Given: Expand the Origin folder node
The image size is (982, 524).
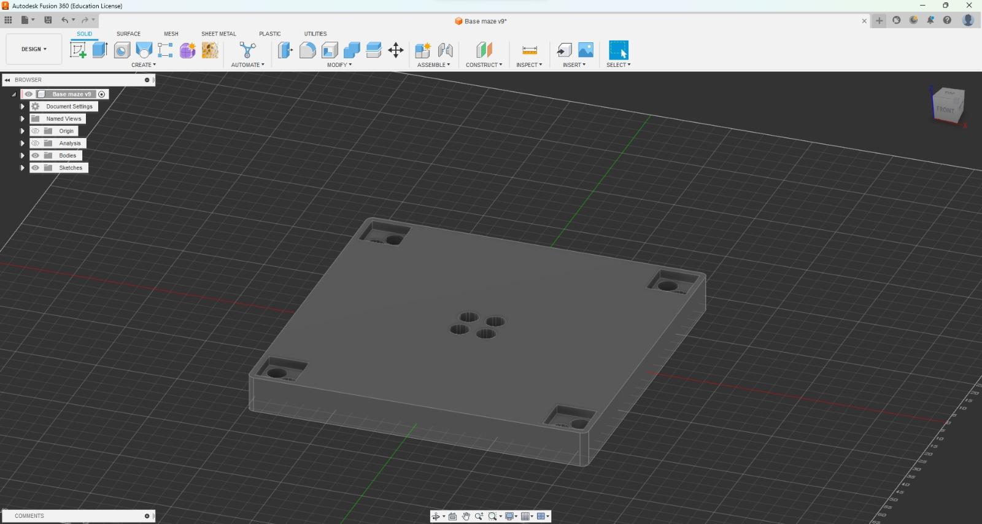Looking at the screenshot, I should click(23, 131).
